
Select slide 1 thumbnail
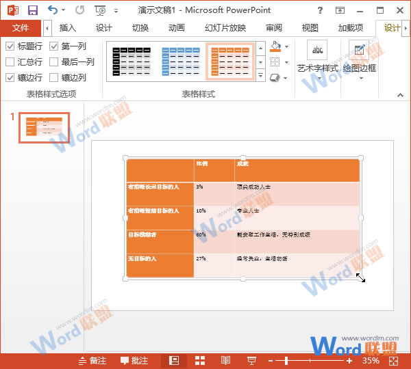(44, 128)
